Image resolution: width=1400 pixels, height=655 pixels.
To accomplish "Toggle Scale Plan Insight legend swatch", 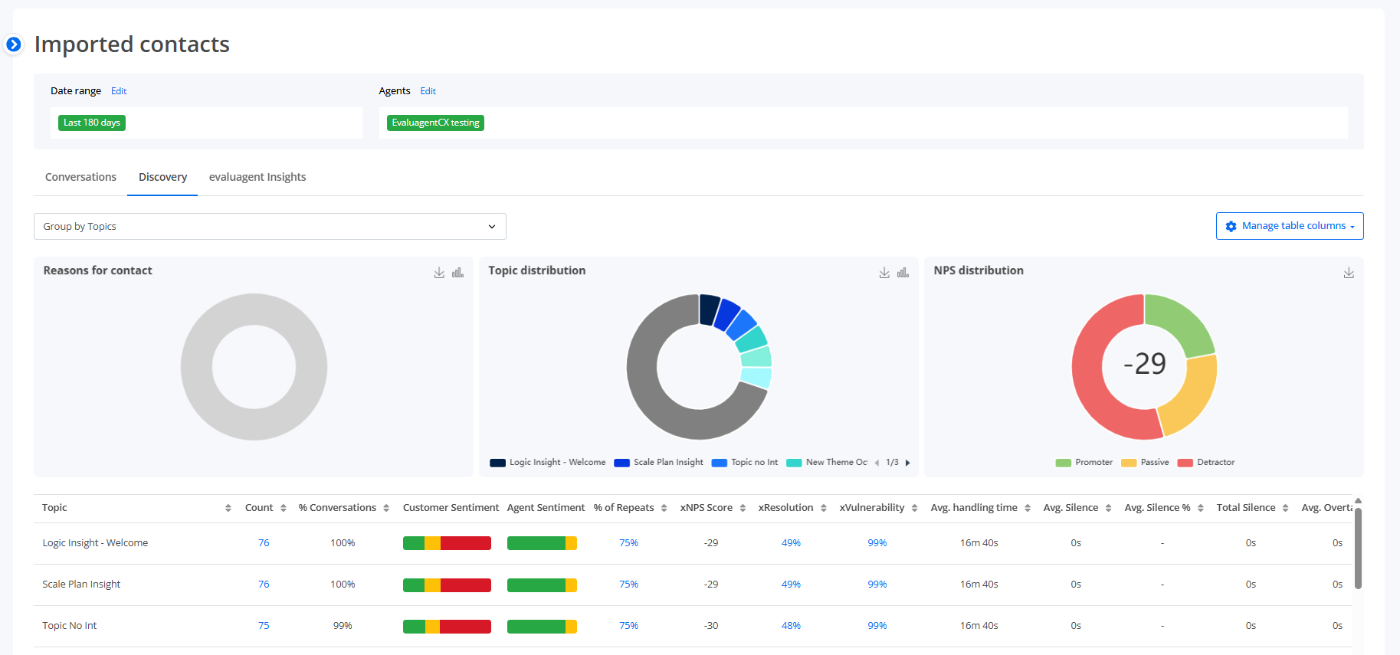I will (621, 463).
